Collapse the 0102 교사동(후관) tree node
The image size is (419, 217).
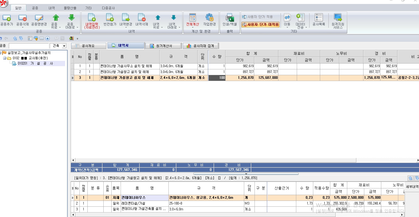(x=5, y=58)
